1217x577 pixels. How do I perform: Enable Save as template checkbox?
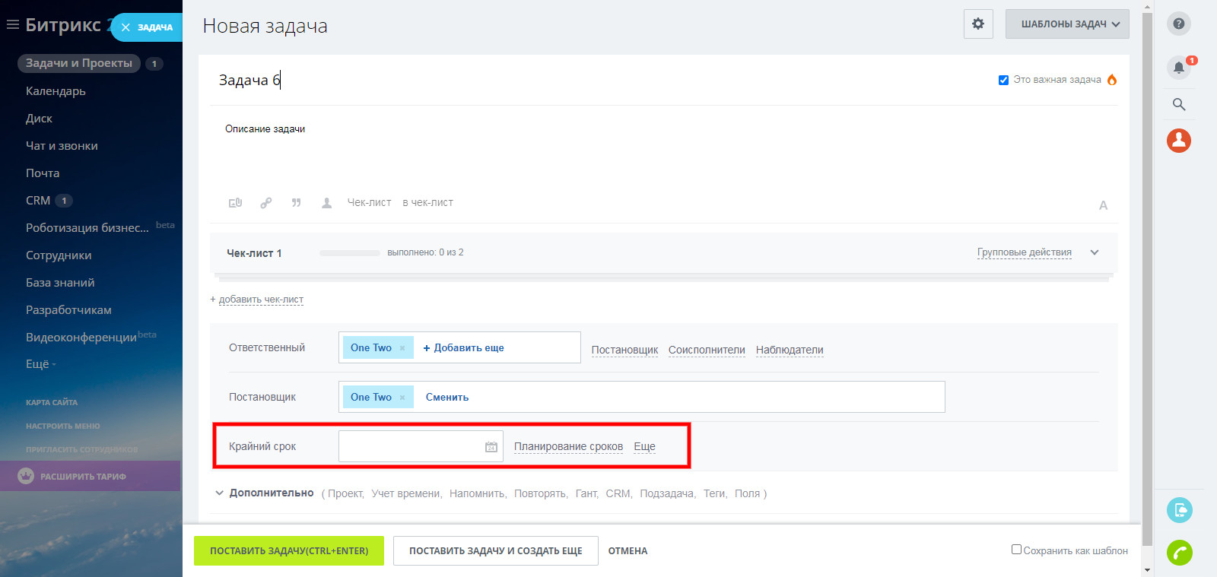1016,550
